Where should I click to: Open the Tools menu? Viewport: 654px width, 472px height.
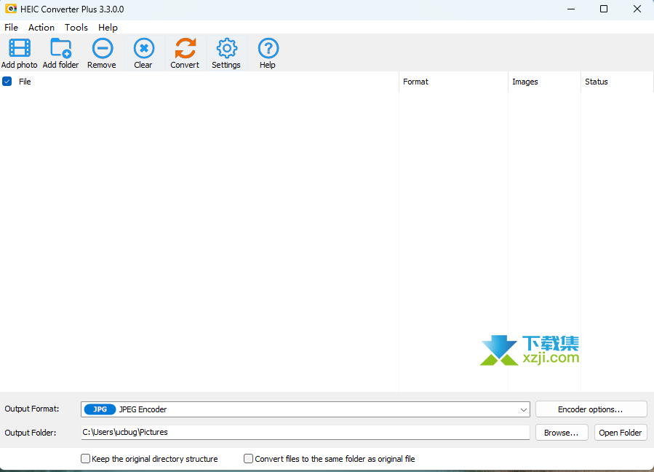(x=76, y=28)
